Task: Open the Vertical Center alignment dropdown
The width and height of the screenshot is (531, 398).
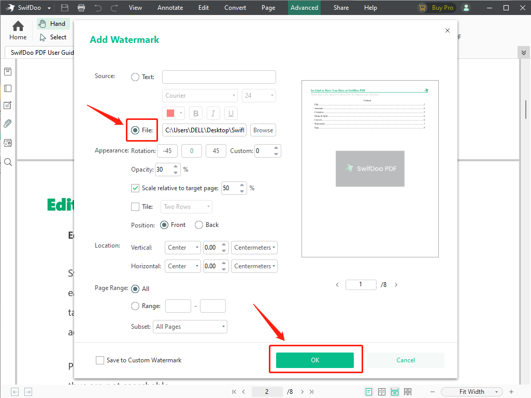Action: pos(183,248)
